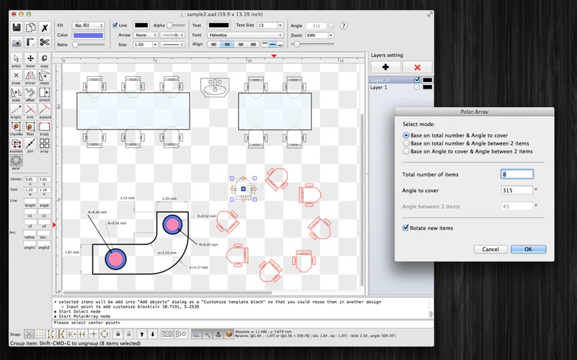Open the Arrow type dropdown

click(145, 35)
